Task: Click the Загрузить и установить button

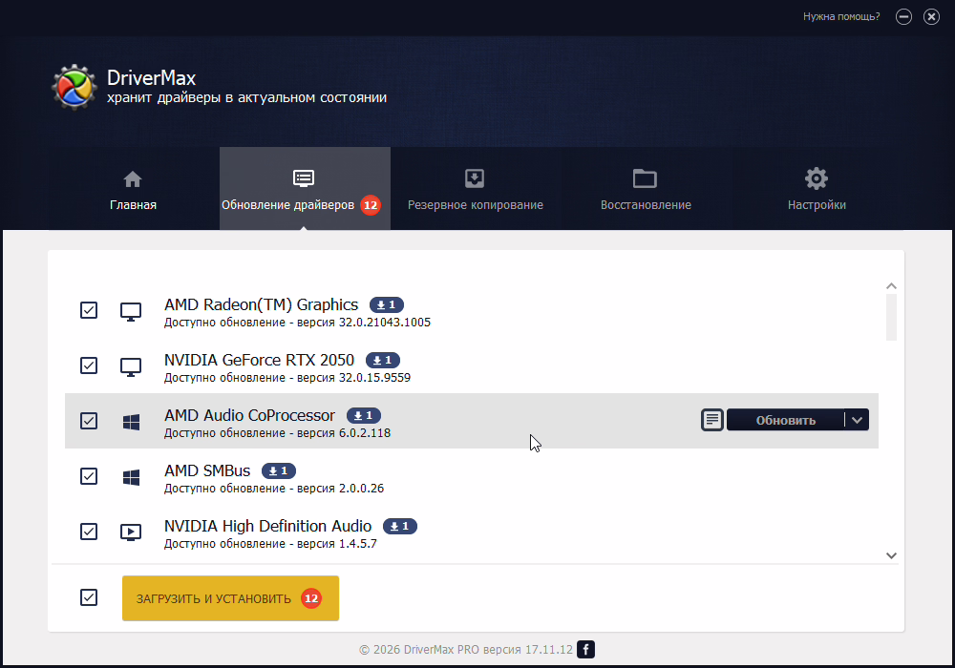Action: click(x=230, y=598)
